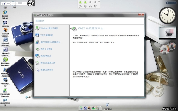Click the third icon in bottom dock

tap(89, 108)
